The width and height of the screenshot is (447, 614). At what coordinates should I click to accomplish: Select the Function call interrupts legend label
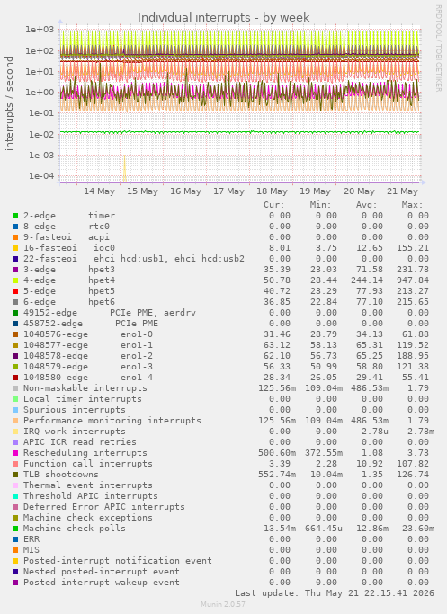click(88, 464)
